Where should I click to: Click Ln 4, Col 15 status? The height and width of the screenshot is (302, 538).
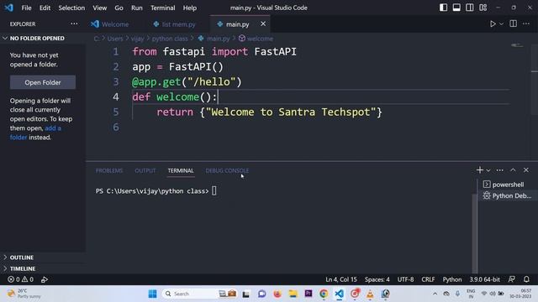click(x=341, y=279)
